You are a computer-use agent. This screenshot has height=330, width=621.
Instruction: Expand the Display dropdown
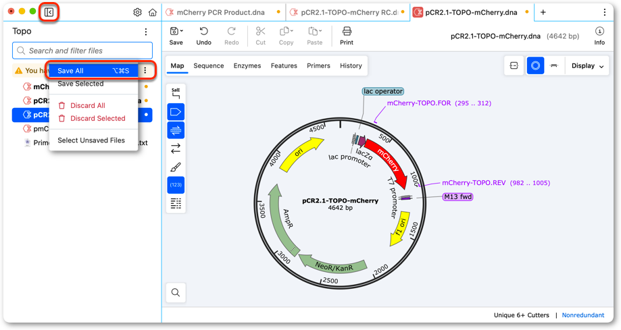tap(587, 65)
